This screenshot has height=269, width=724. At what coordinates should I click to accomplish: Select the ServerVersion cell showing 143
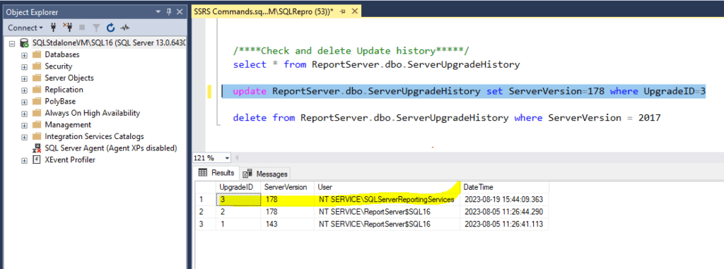pos(288,225)
